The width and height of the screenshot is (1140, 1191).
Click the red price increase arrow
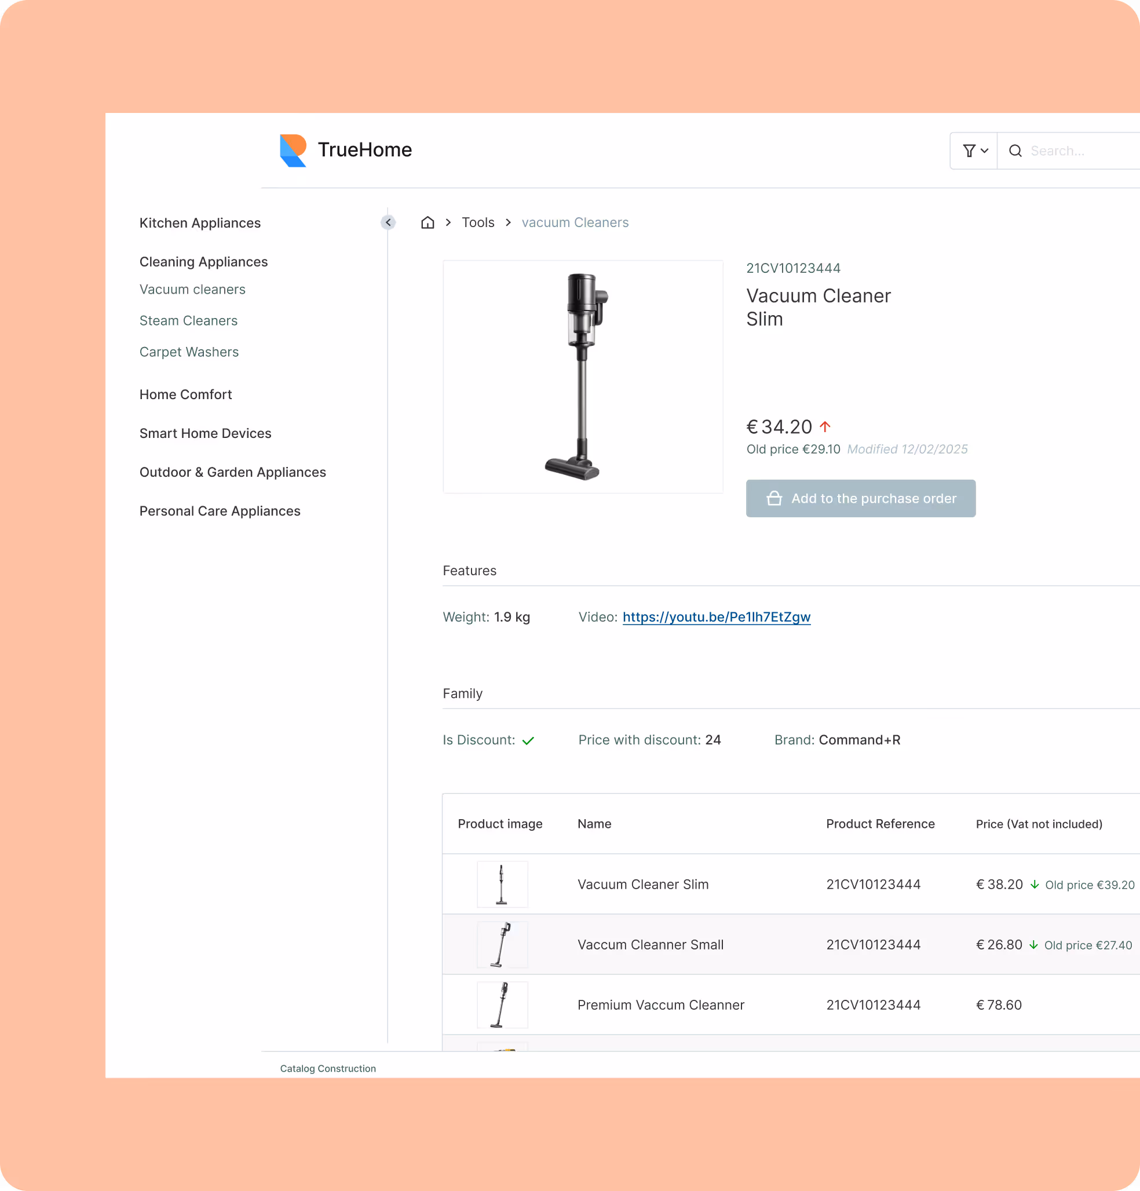[825, 427]
